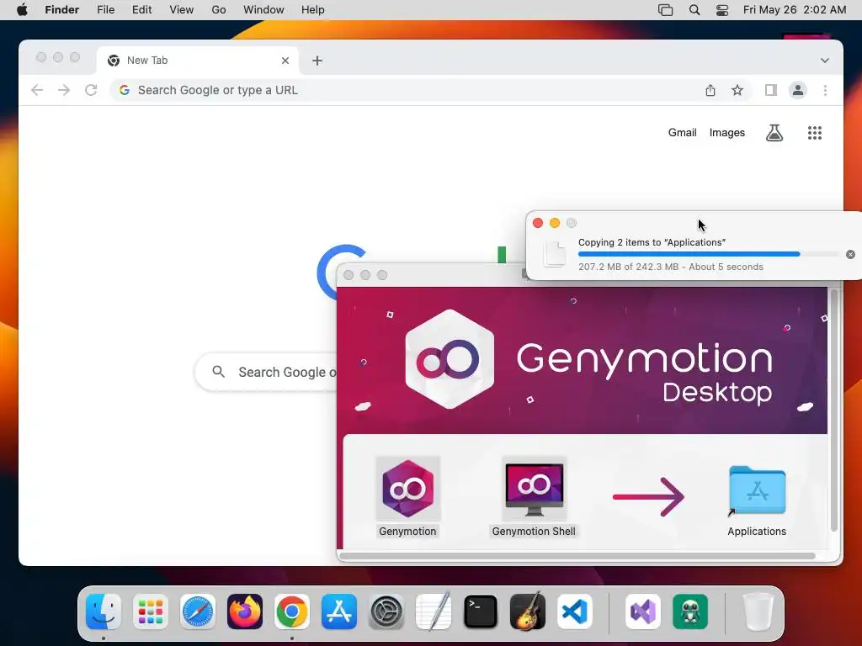Minimize the copy progress window
Image resolution: width=862 pixels, height=646 pixels.
pyautogui.click(x=555, y=222)
